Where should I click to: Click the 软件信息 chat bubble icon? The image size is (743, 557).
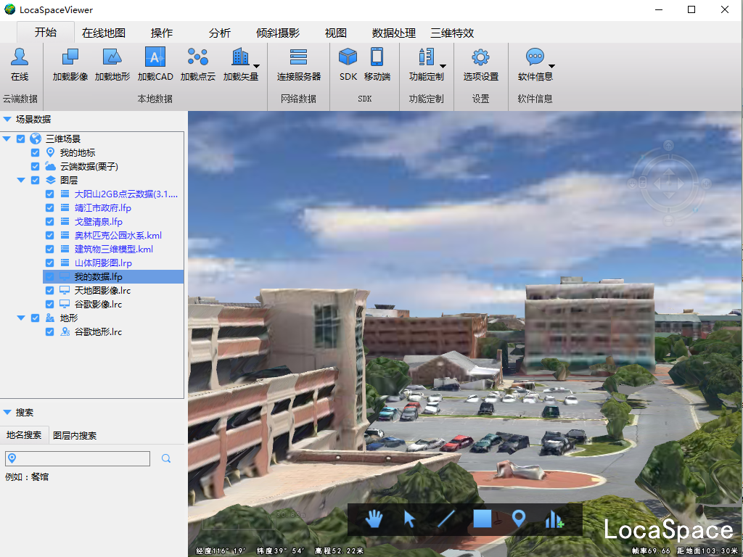[x=535, y=57]
